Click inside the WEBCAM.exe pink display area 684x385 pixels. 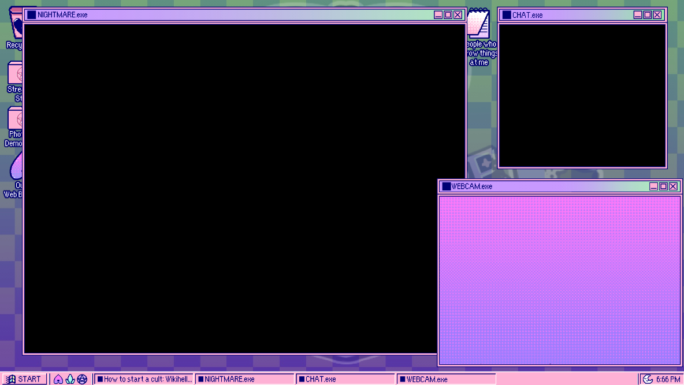pos(559,280)
